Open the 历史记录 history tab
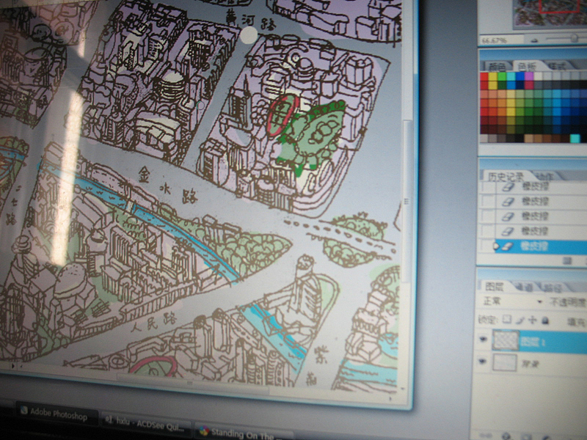This screenshot has width=587, height=440. pos(506,176)
